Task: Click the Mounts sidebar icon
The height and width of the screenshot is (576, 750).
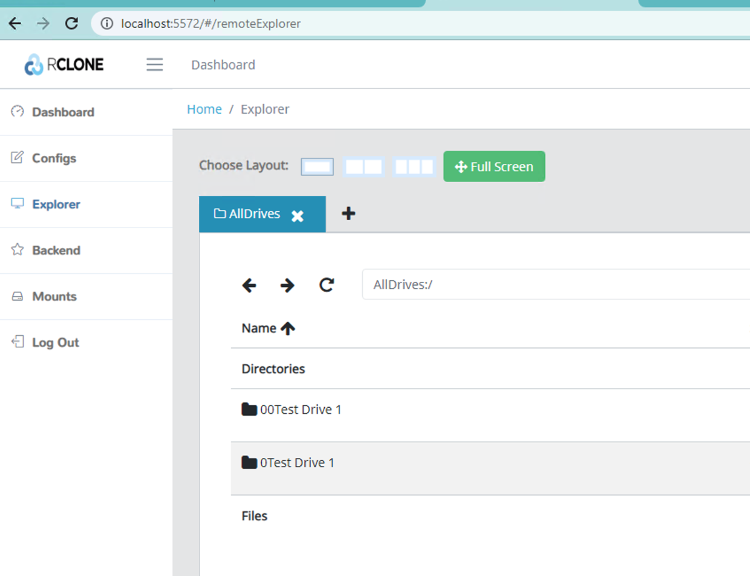Action: [16, 296]
